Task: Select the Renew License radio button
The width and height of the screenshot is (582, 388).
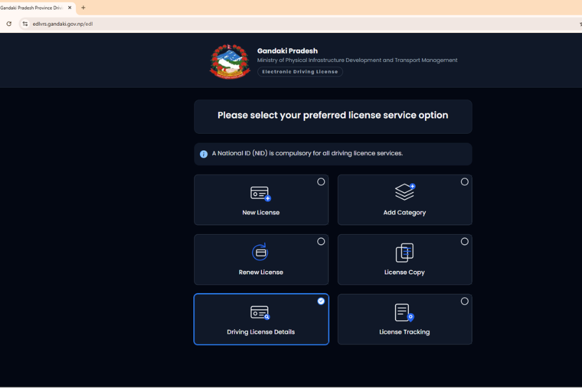Action: coord(321,241)
